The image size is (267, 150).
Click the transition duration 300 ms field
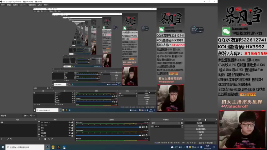coord(167,126)
